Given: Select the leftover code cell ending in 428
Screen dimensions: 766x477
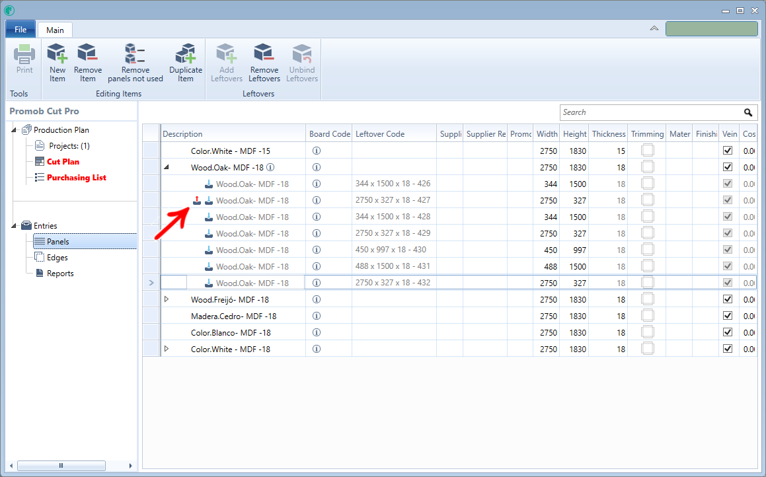Looking at the screenshot, I should [x=395, y=217].
